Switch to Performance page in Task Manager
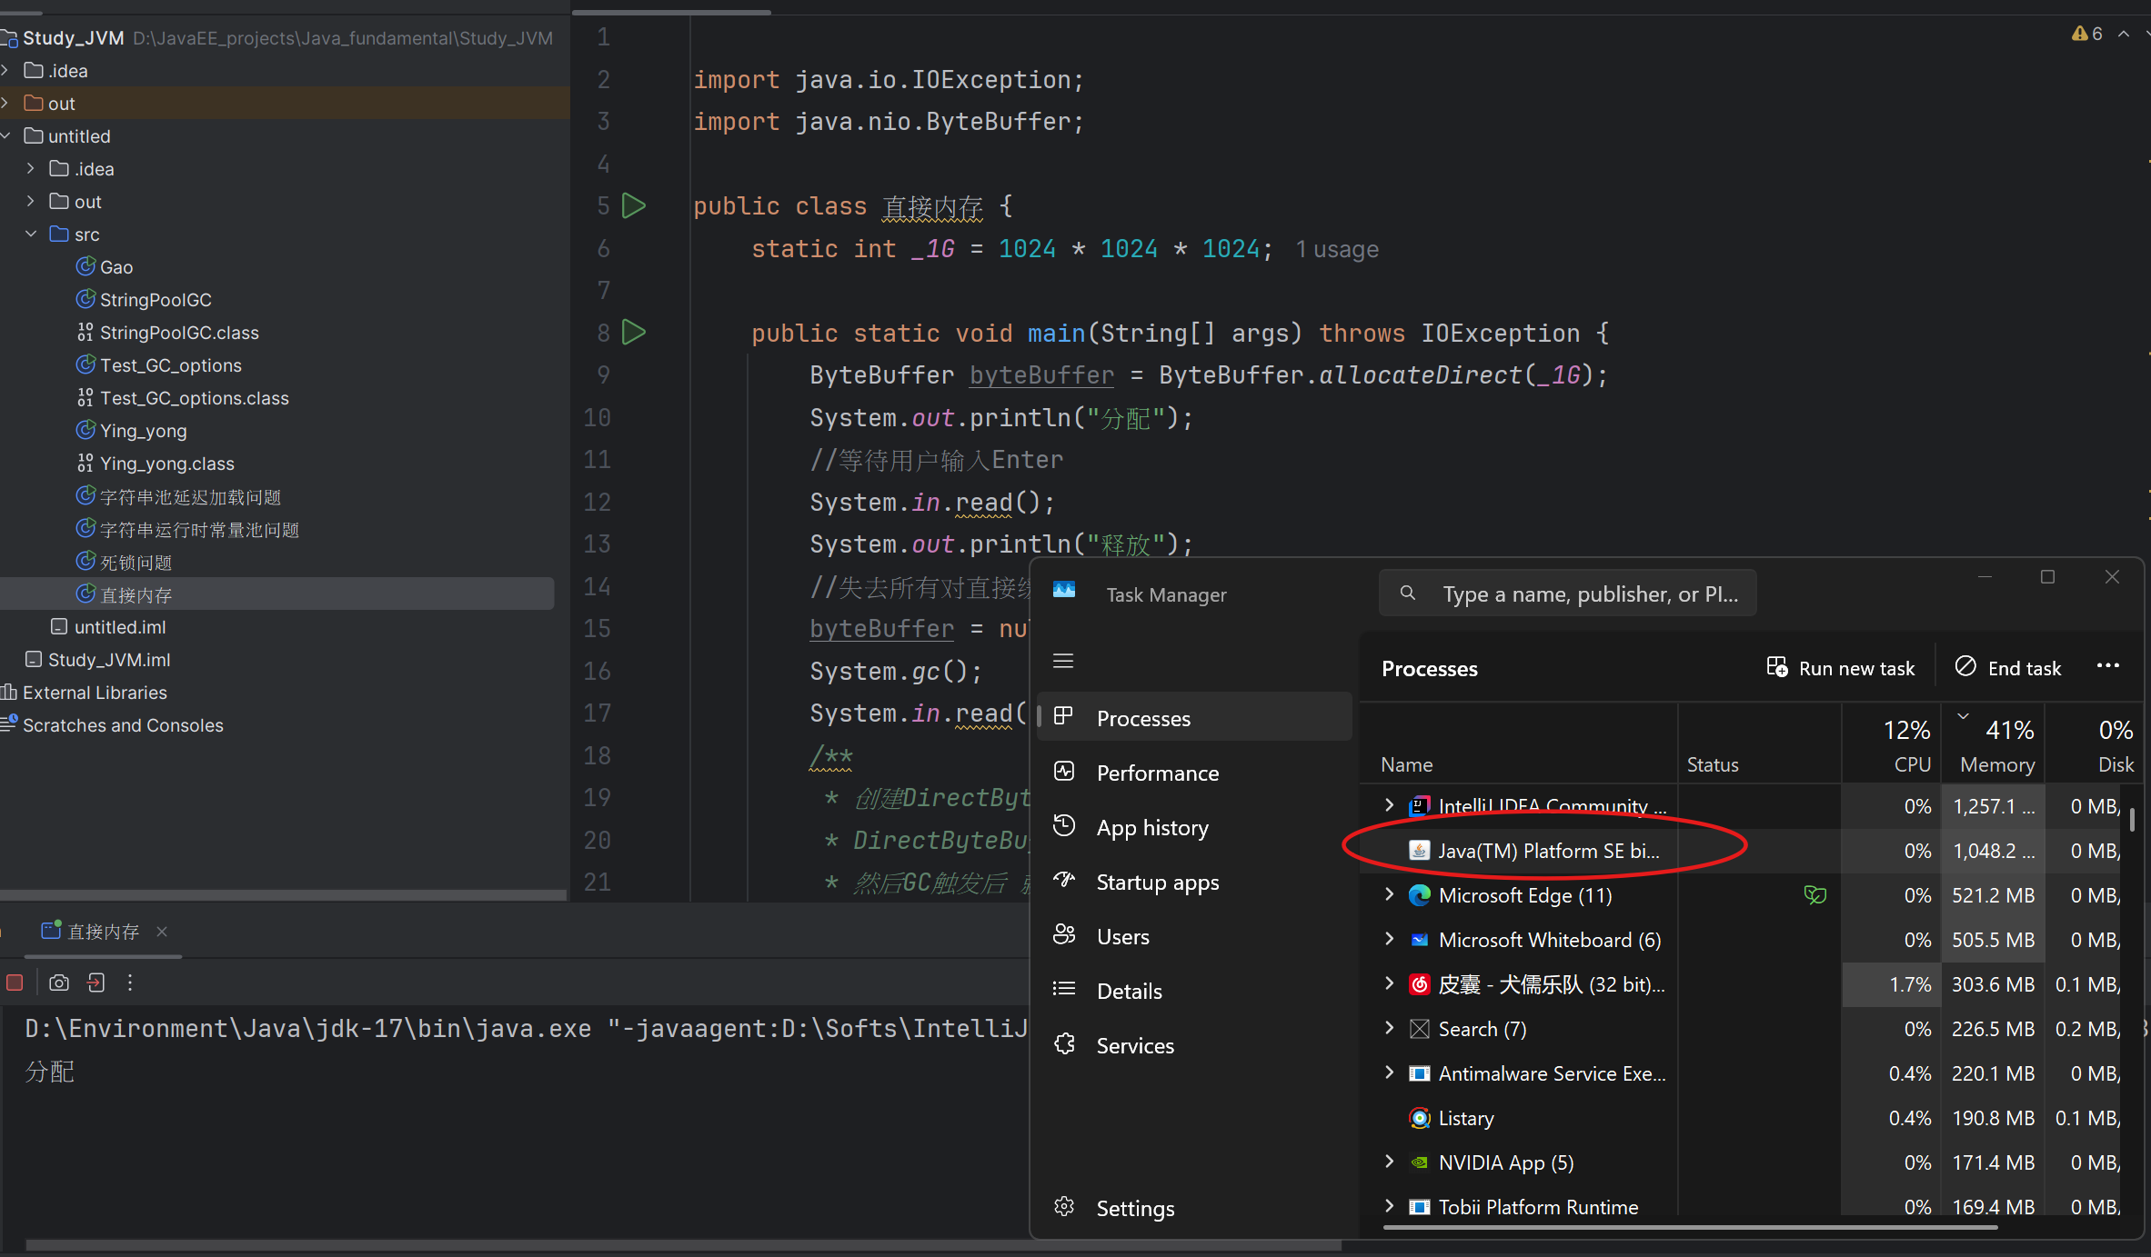Viewport: 2151px width, 1257px height. 1157,773
